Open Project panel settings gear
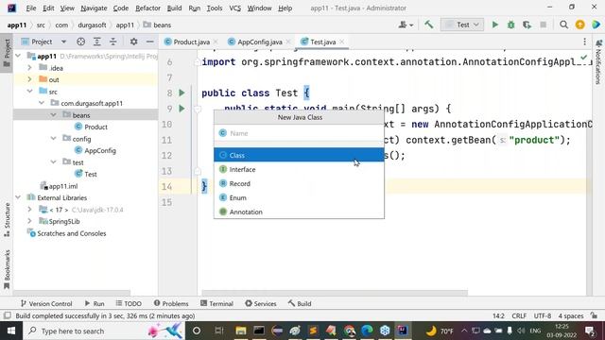Image resolution: width=605 pixels, height=340 pixels. click(133, 42)
